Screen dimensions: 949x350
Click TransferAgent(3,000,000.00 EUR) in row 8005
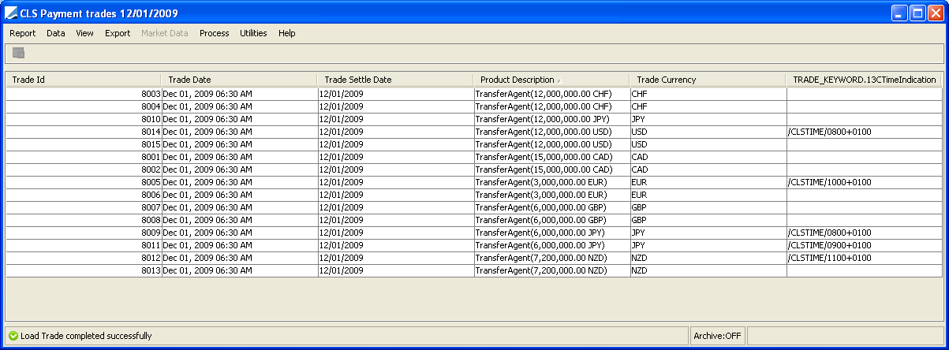coord(551,182)
